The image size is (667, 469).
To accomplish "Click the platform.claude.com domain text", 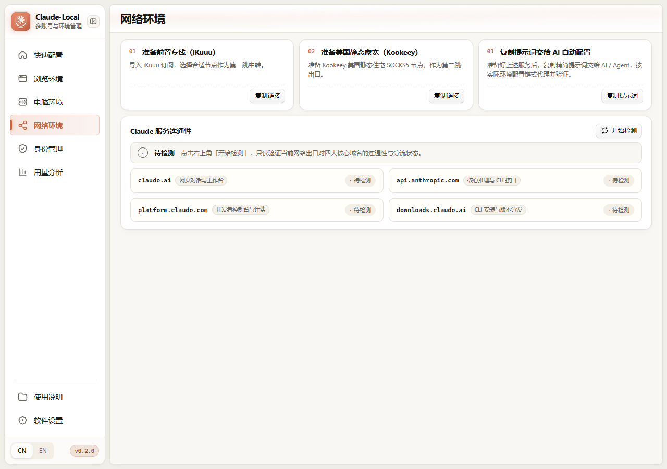I will (x=173, y=210).
